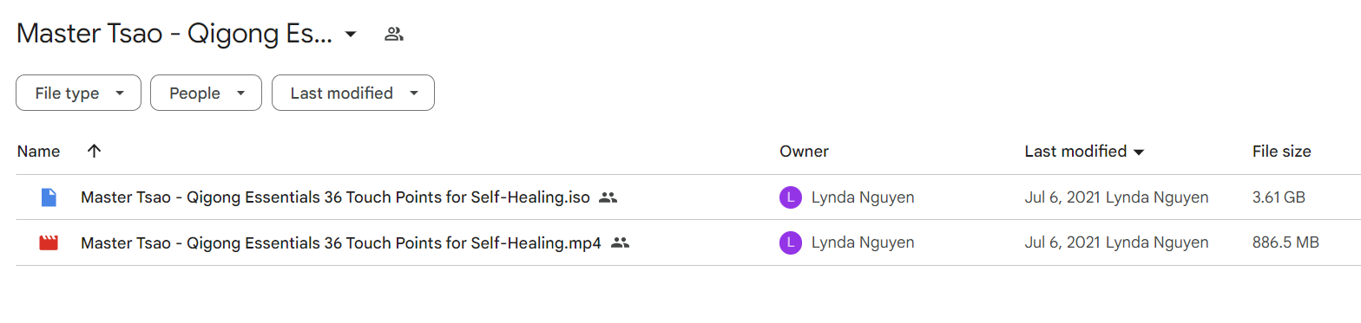
Task: Open the Last modified filter dropdown
Action: pos(353,94)
